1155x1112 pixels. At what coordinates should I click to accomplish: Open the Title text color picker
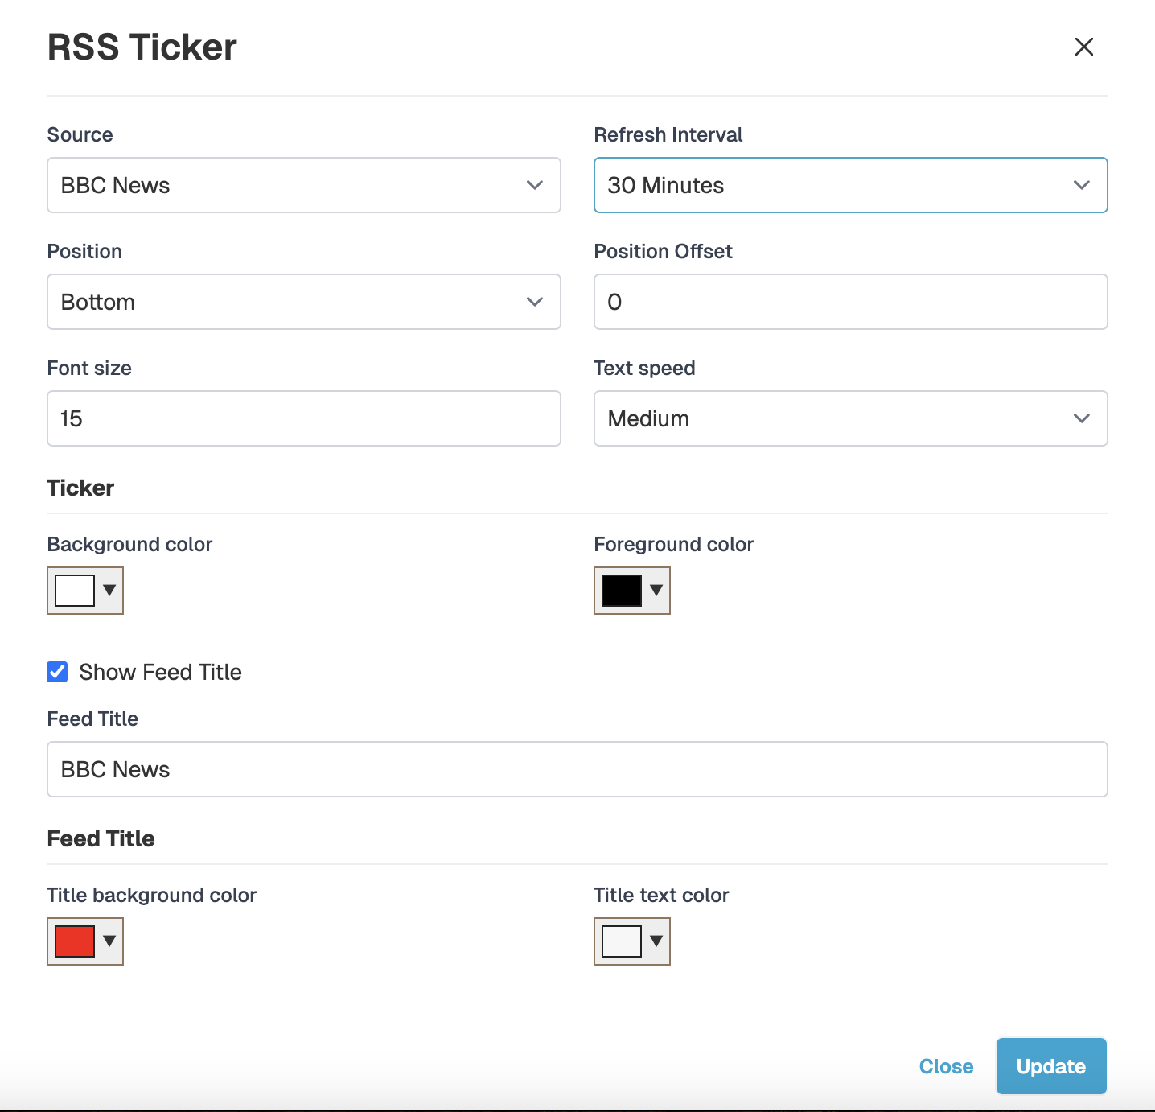point(632,941)
